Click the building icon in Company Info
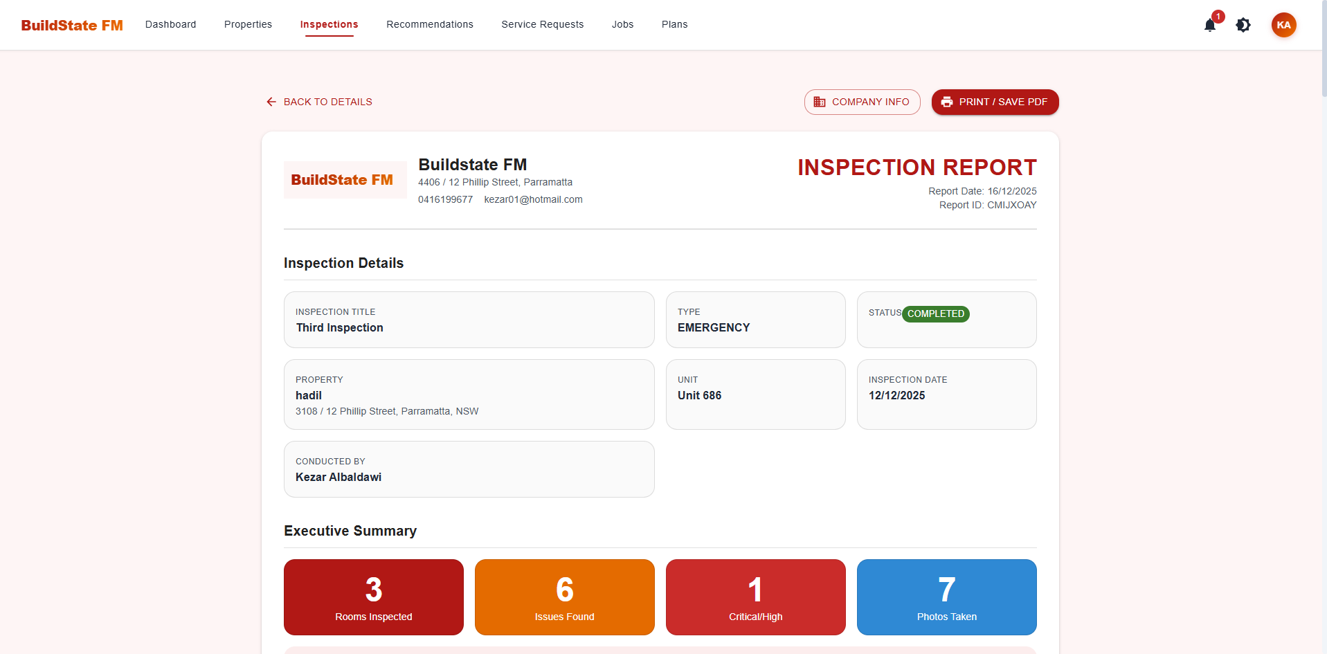Viewport: 1327px width, 654px height. click(x=820, y=102)
